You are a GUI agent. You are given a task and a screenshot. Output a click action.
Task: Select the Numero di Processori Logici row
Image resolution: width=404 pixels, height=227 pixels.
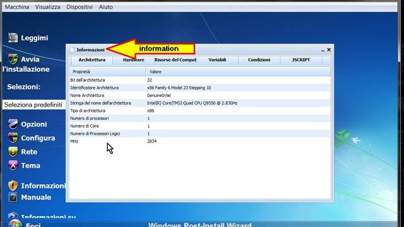[199, 134]
